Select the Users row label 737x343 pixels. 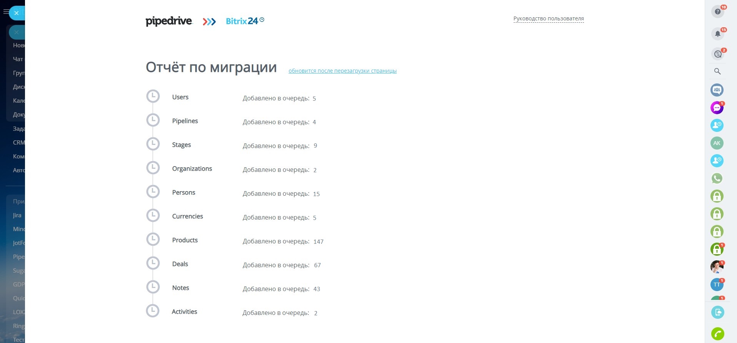pos(180,97)
